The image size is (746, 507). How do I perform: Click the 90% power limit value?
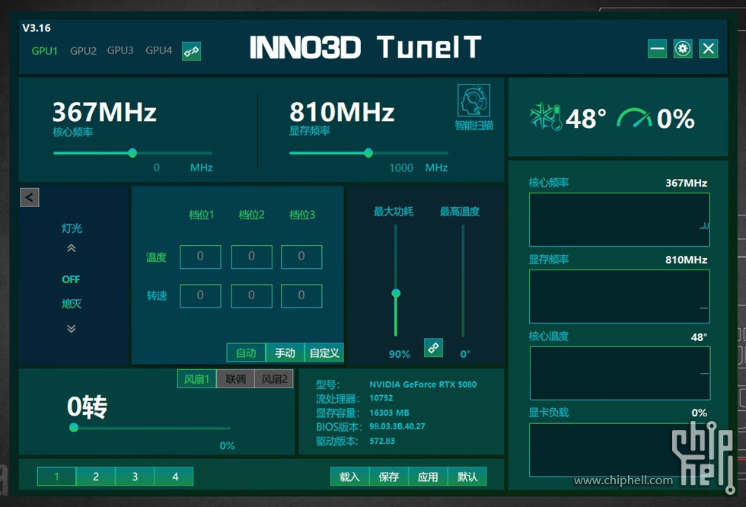[x=399, y=354]
